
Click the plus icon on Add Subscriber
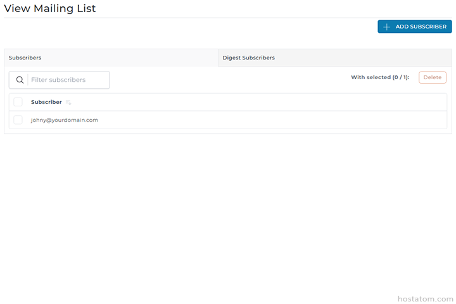point(387,27)
